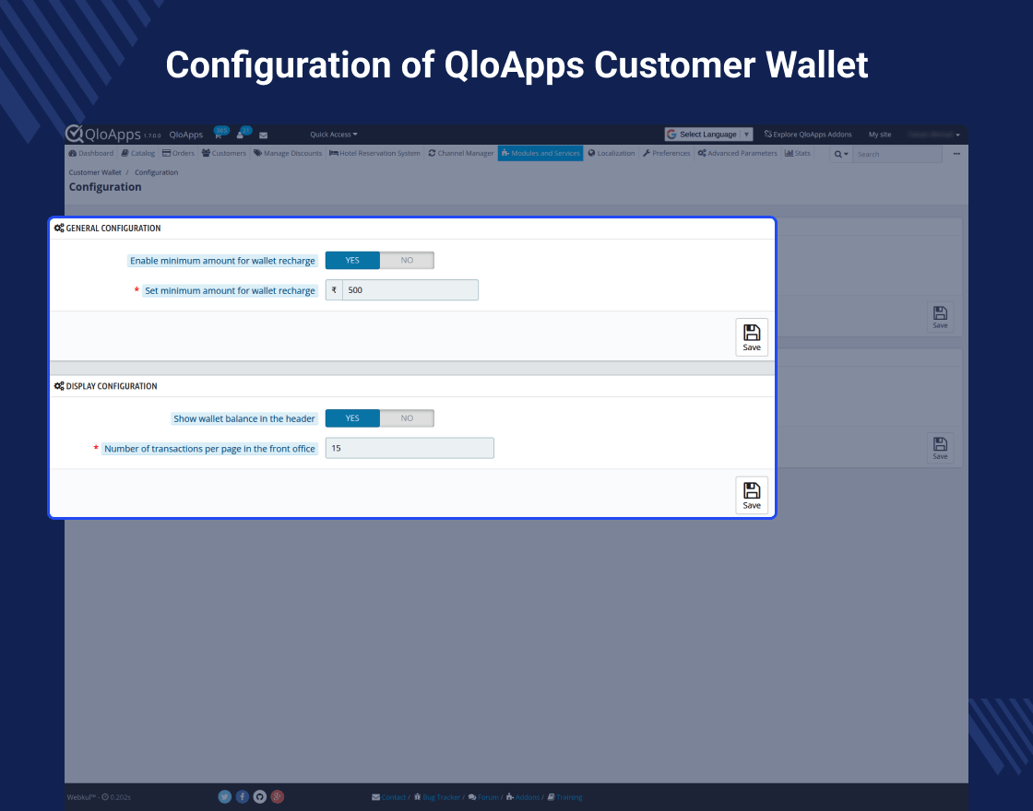The image size is (1033, 811).
Task: Open the Orders menu
Action: [179, 153]
